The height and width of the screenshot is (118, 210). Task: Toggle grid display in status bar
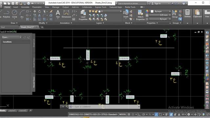[x=129, y=114]
